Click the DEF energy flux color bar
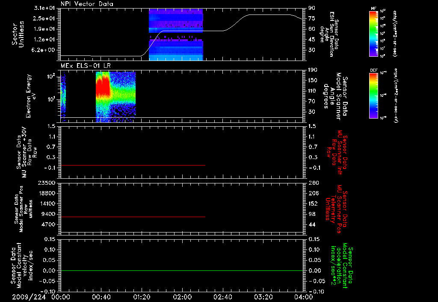This screenshot has height=302, width=438. click(373, 96)
